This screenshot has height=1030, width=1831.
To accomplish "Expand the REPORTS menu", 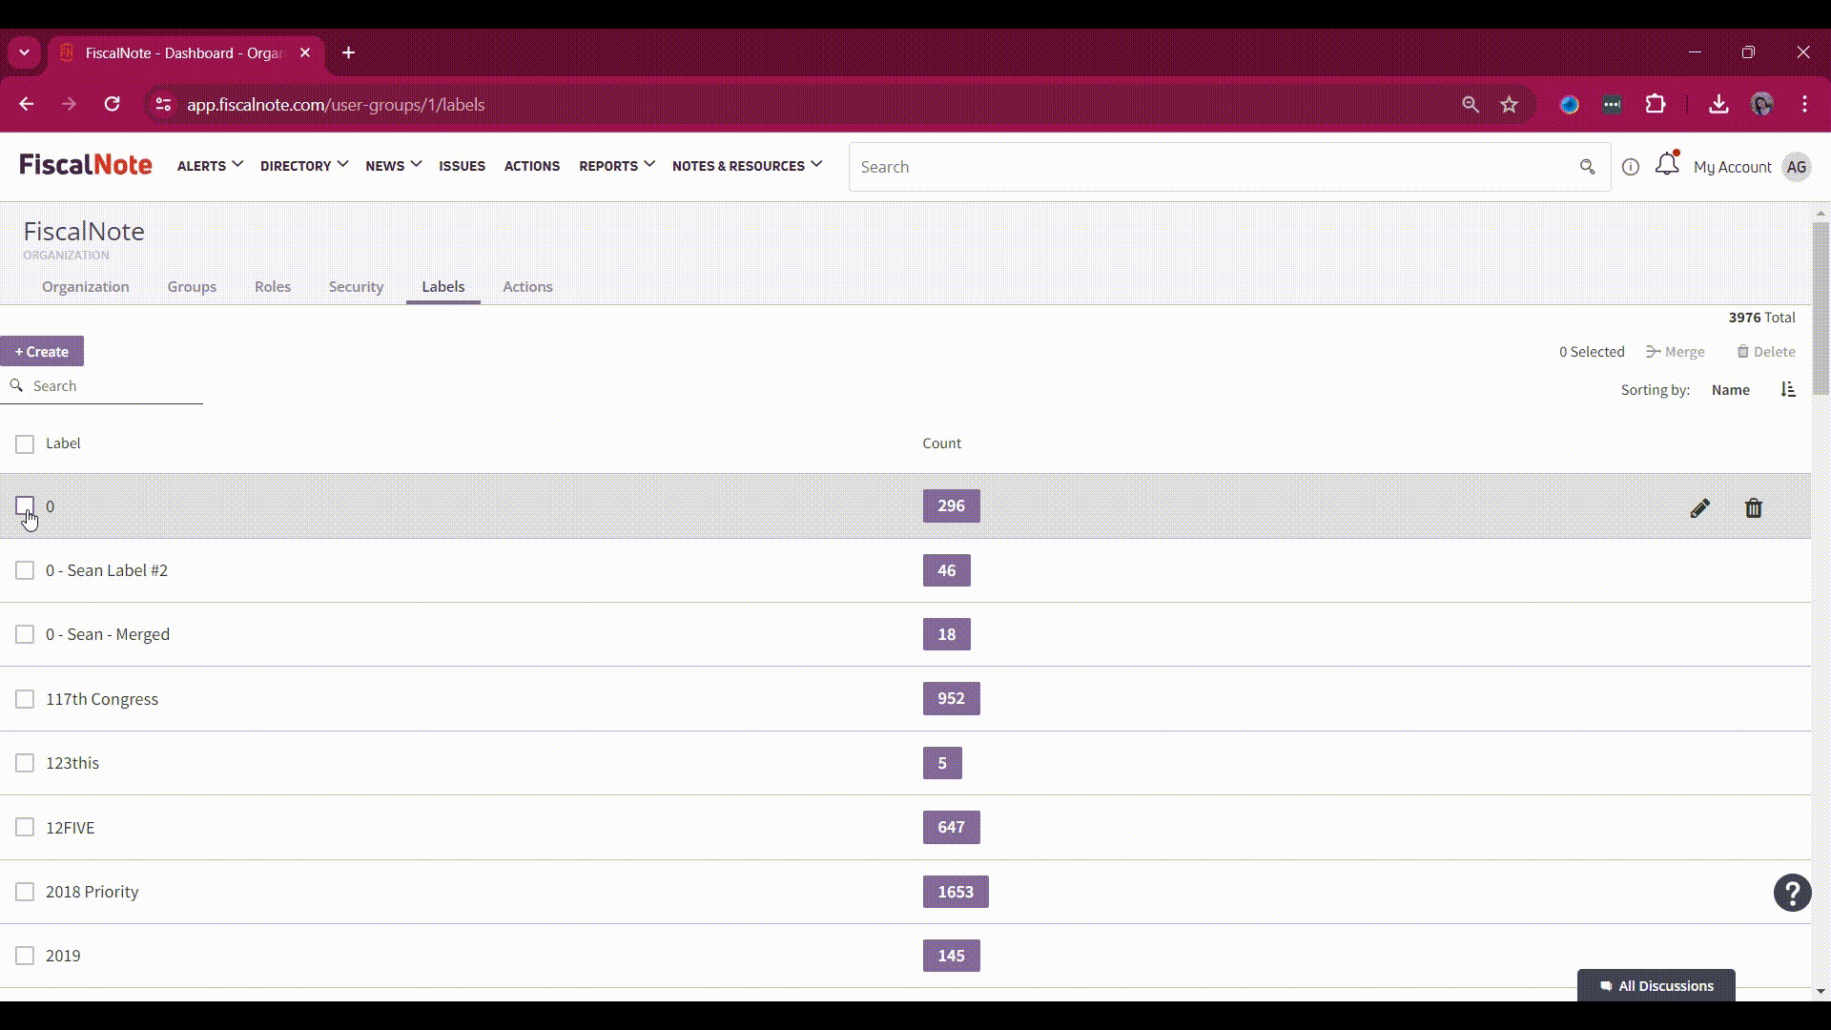I will (x=616, y=166).
